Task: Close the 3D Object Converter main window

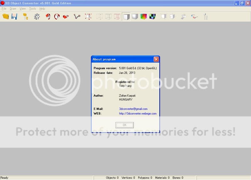Action: pyautogui.click(x=248, y=3)
